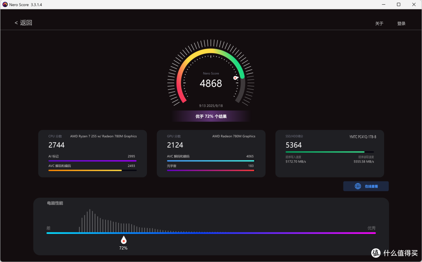Click the 优于 72% 个结果 banner

coord(211,117)
